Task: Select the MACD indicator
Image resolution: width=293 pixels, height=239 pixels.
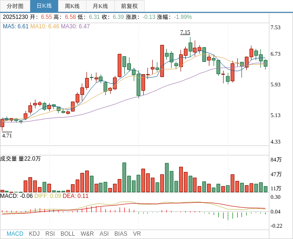Action: click(x=15, y=234)
